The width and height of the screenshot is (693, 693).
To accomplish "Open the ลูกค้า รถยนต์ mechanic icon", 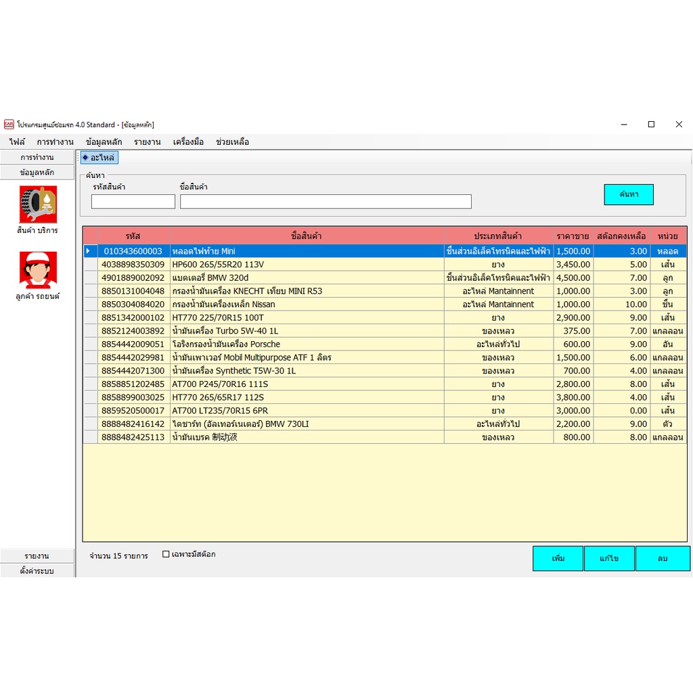I will click(x=38, y=270).
